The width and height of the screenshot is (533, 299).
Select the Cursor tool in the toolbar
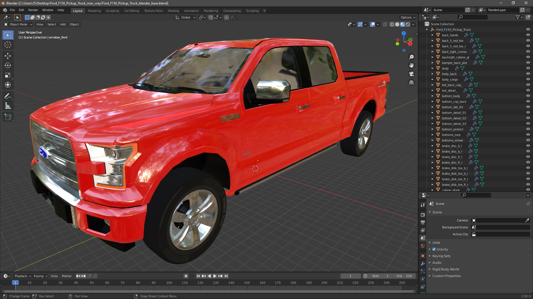coord(8,45)
